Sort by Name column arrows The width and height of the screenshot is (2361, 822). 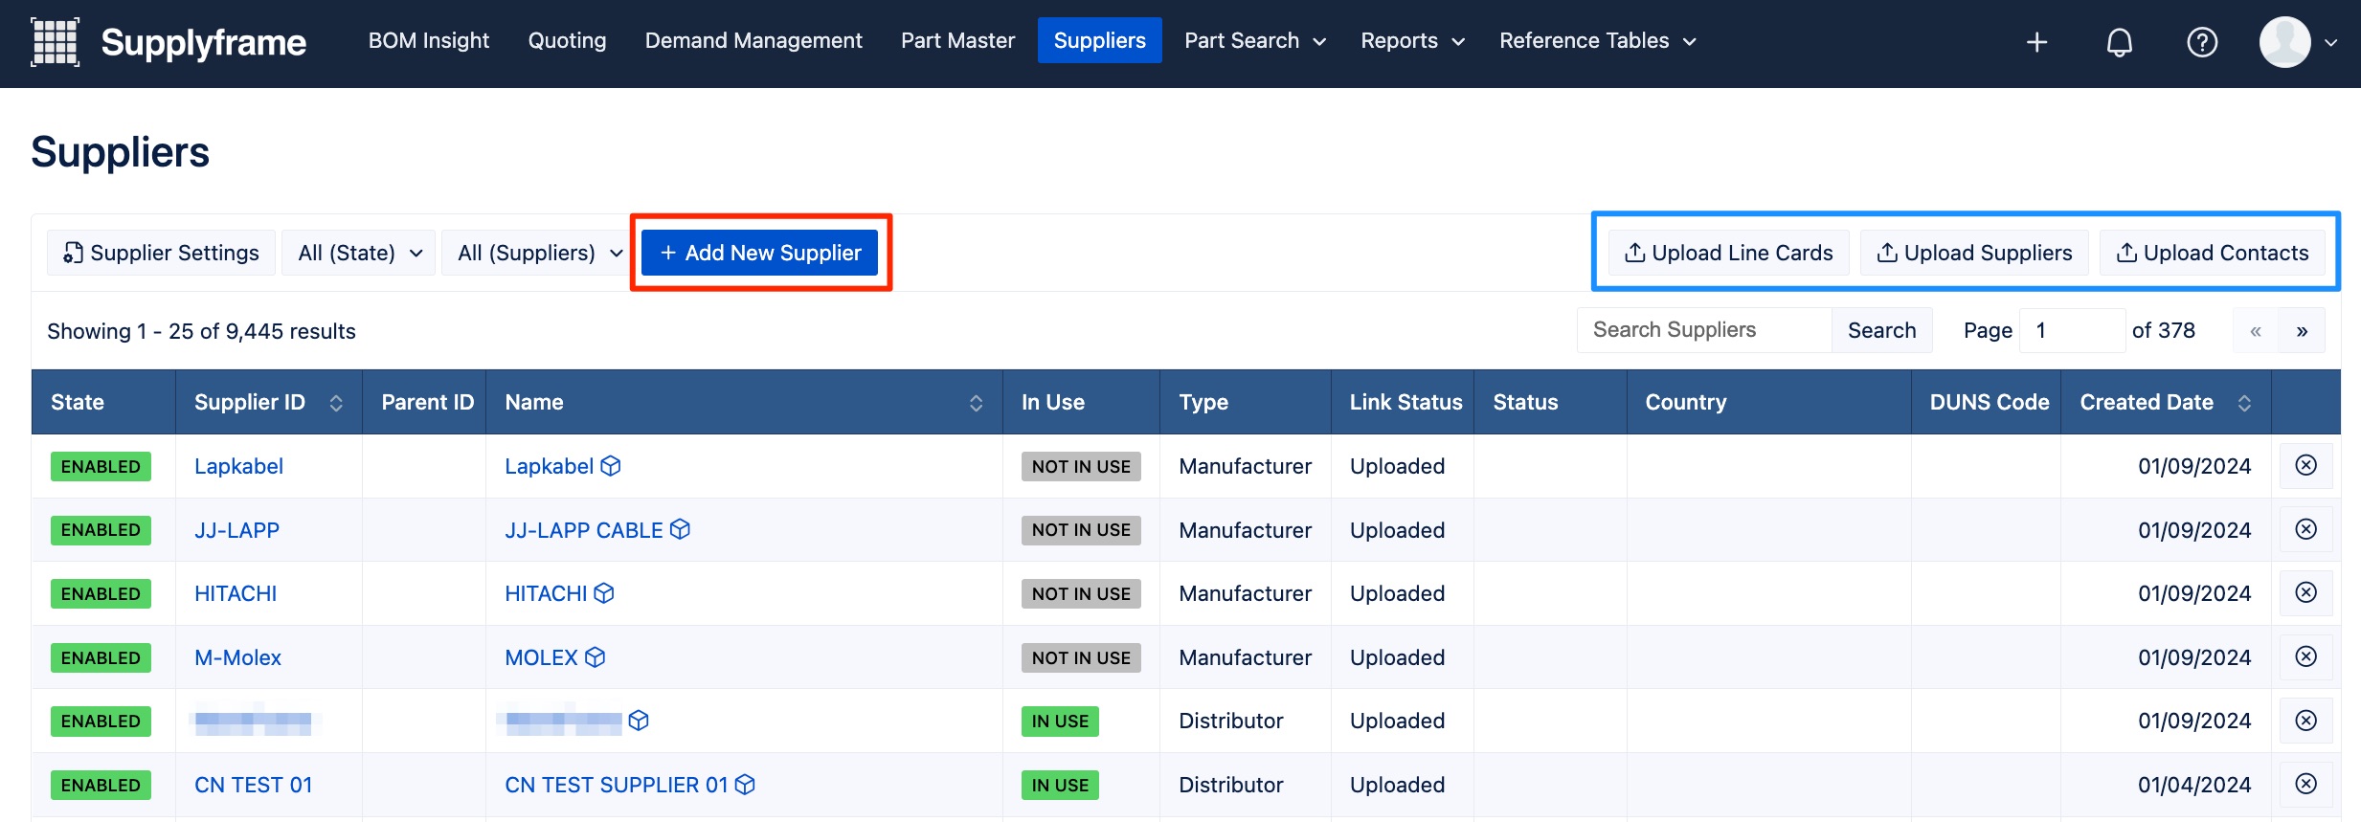point(976,403)
